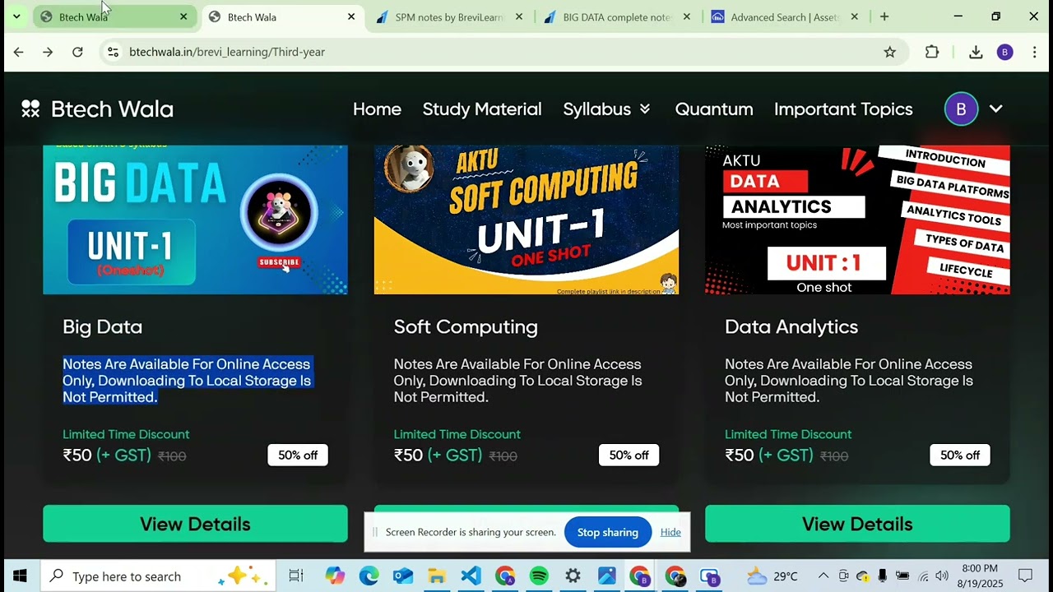The height and width of the screenshot is (592, 1053).
Task: Expand the Syllabus dropdown menu
Action: pyautogui.click(x=607, y=109)
